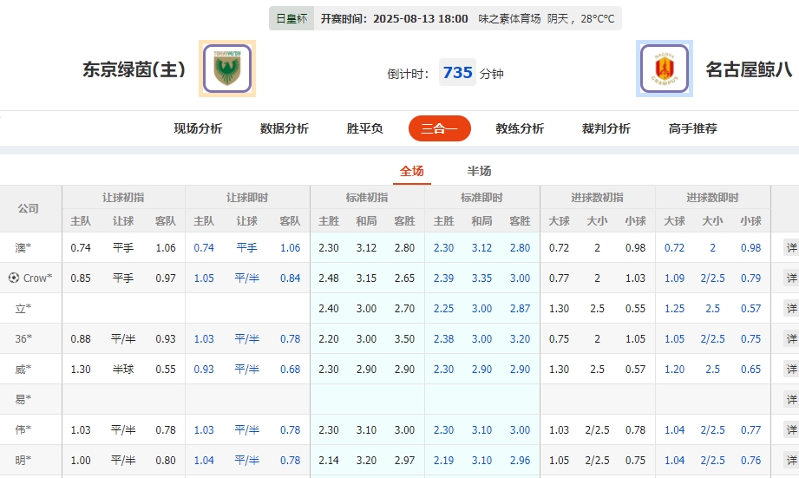Click the 名古屋鲸八 team name

tap(748, 69)
